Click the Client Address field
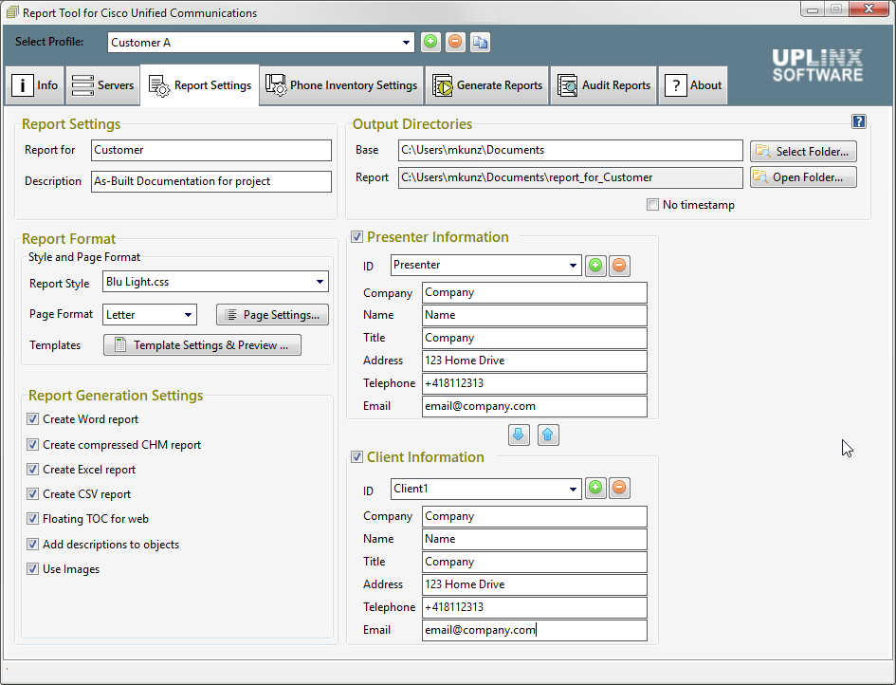This screenshot has width=896, height=685. point(535,585)
